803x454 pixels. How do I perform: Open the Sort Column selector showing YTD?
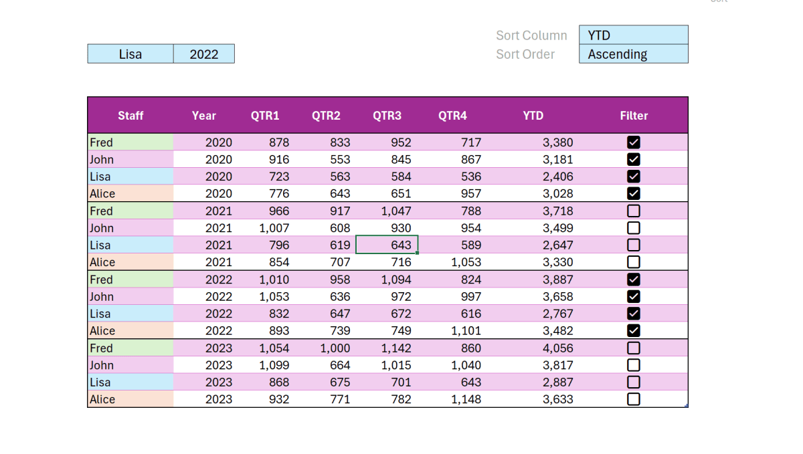tap(633, 35)
